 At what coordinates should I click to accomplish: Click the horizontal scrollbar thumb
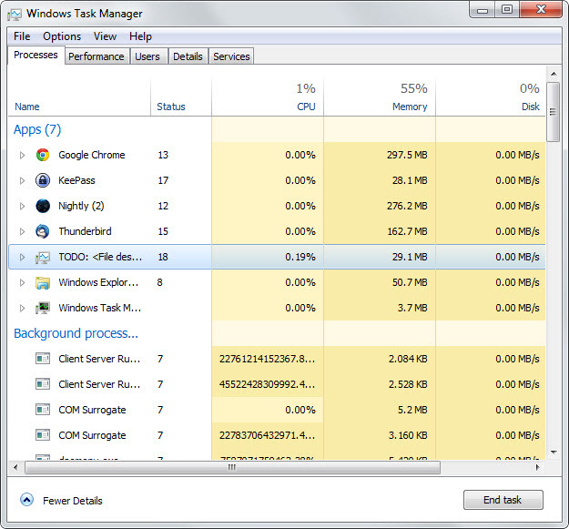[232, 467]
